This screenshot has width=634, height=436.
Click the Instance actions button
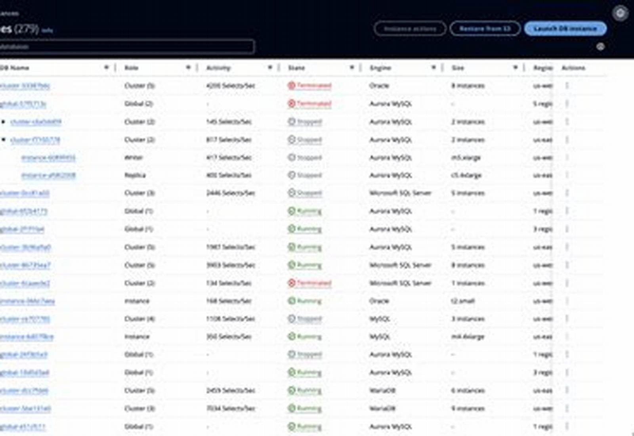click(410, 29)
